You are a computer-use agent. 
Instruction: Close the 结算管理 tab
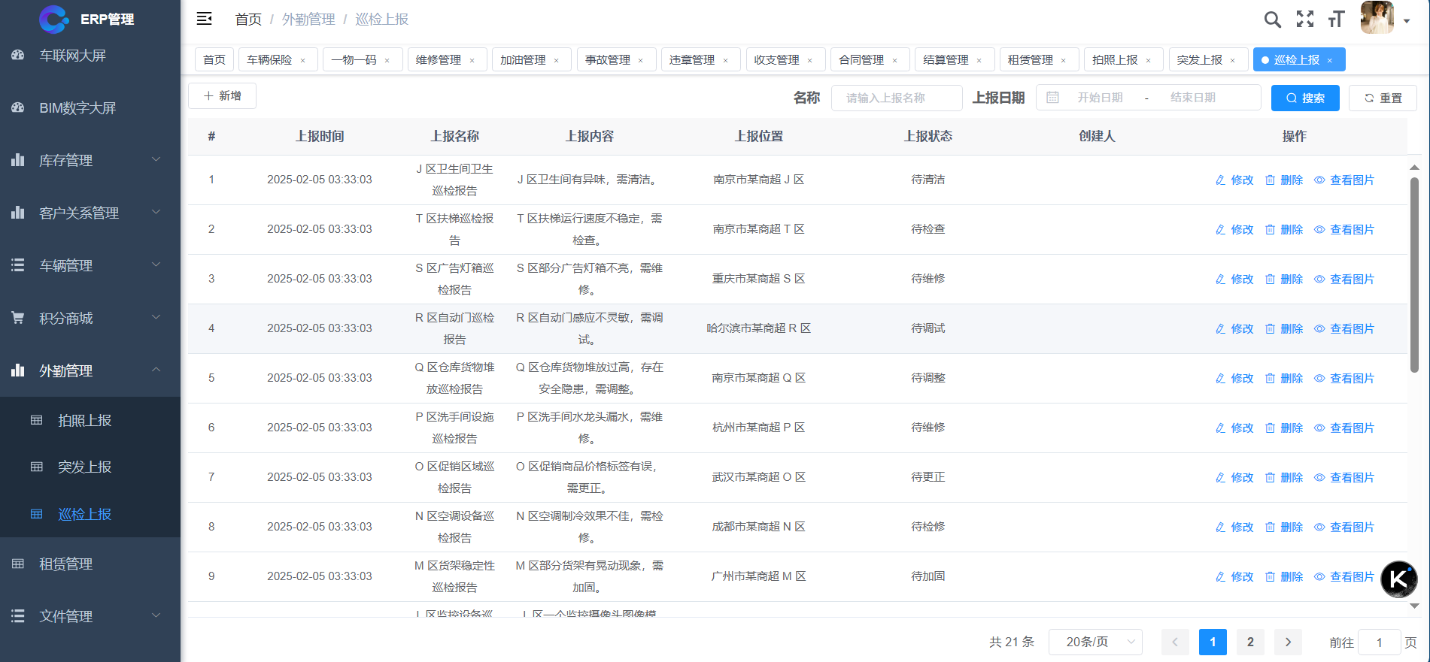(979, 61)
